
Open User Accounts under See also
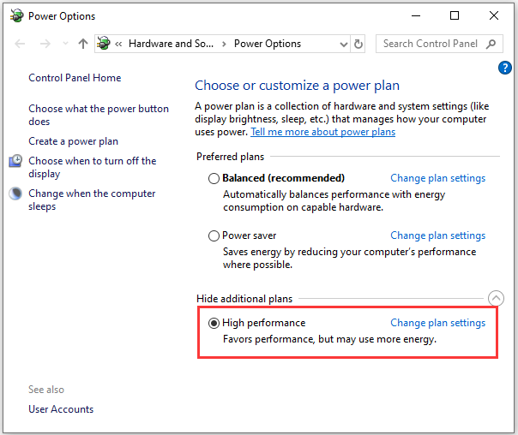[x=61, y=409]
